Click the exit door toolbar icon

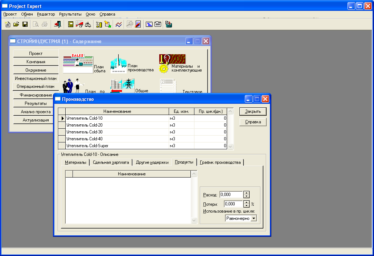click(57, 24)
